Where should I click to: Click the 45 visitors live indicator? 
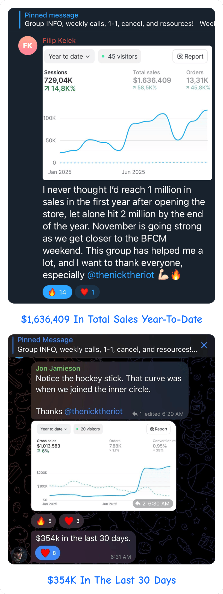pyautogui.click(x=119, y=56)
